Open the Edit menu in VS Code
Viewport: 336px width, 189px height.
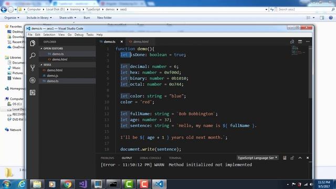[38, 35]
